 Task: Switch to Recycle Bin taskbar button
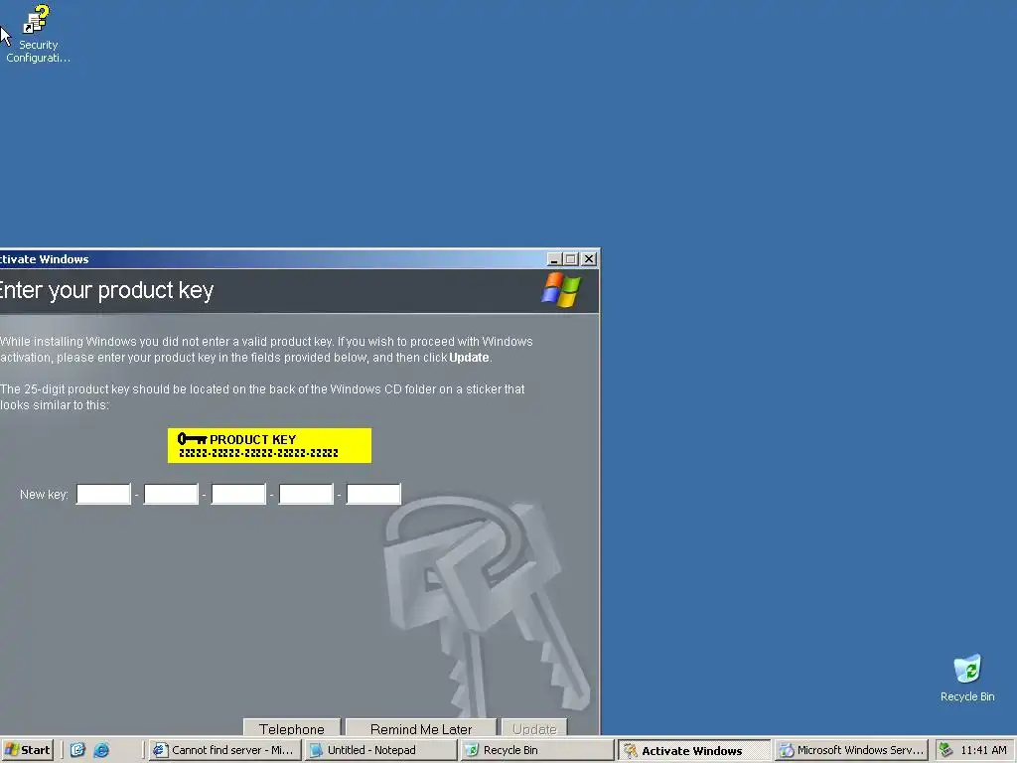pyautogui.click(x=537, y=750)
